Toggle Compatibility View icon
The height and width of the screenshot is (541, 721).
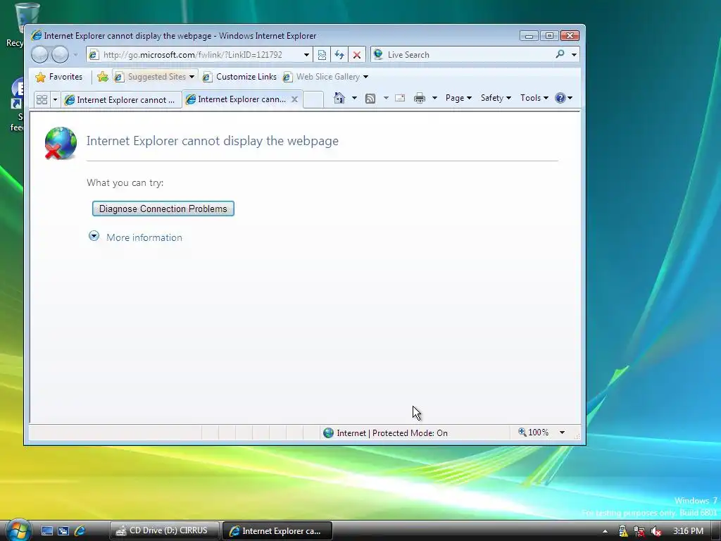point(322,55)
